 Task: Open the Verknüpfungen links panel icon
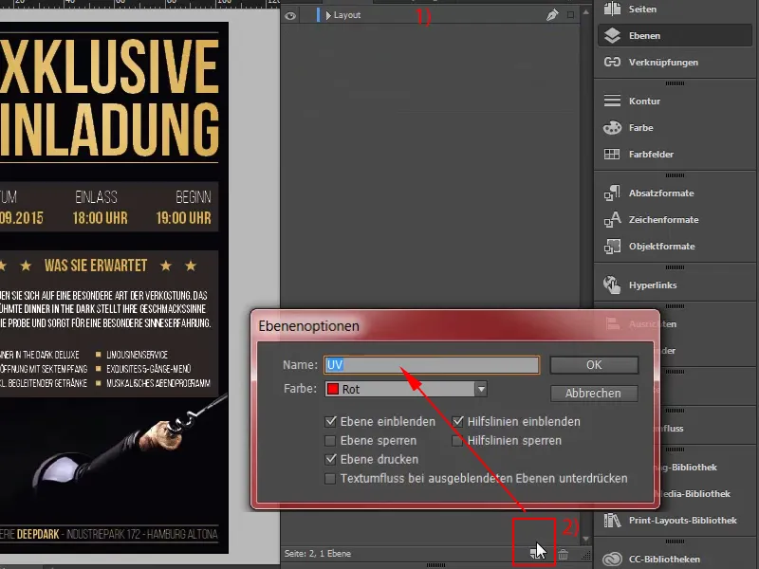pos(612,62)
